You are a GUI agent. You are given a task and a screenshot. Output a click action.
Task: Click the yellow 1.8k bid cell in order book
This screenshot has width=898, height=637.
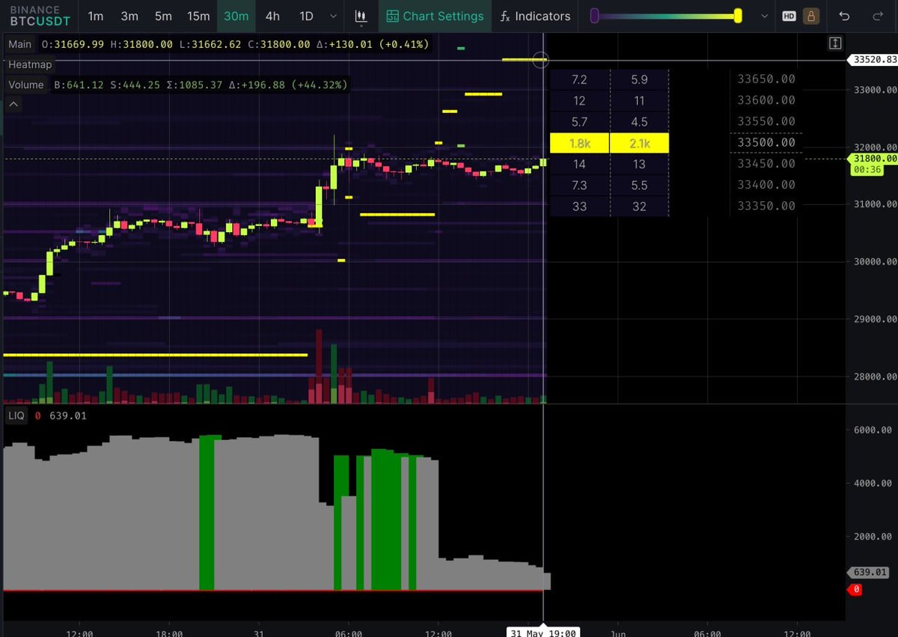[x=578, y=142]
